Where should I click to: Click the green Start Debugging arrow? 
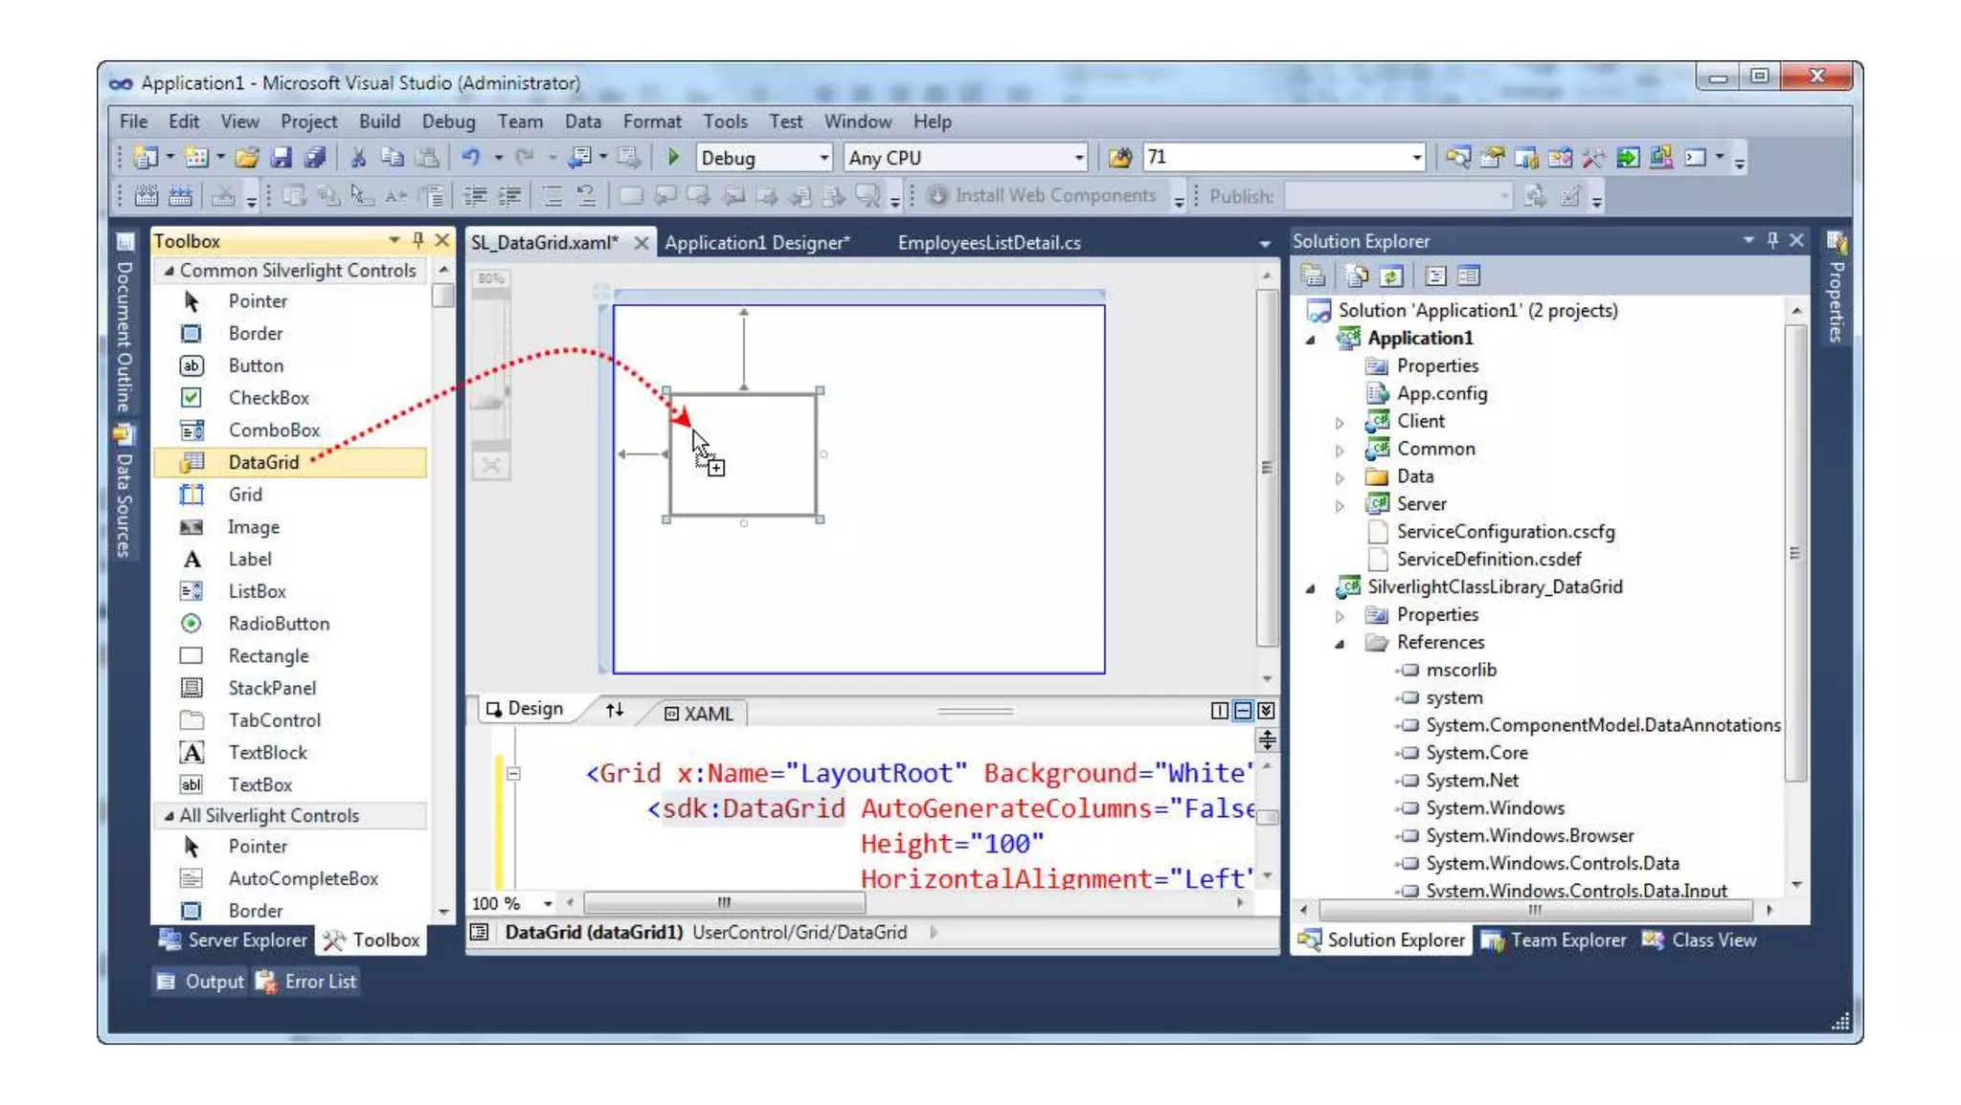673,157
